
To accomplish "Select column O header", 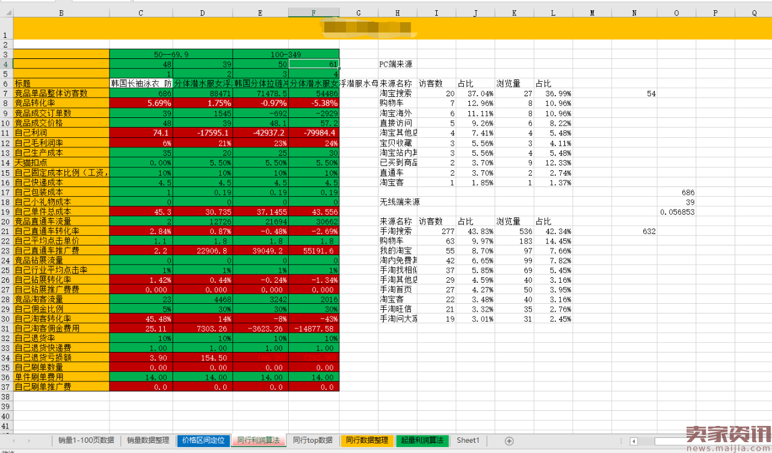I will tap(676, 13).
